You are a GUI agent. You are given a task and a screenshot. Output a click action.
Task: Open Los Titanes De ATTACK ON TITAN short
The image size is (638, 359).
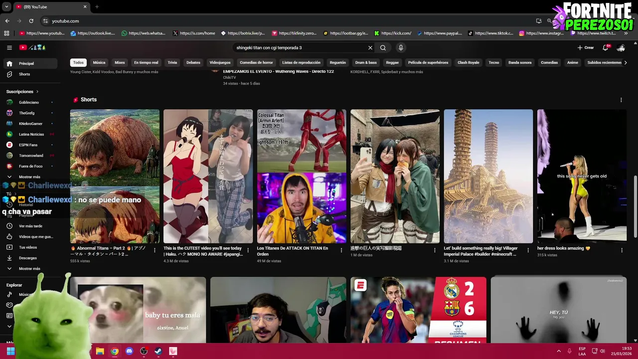[302, 176]
